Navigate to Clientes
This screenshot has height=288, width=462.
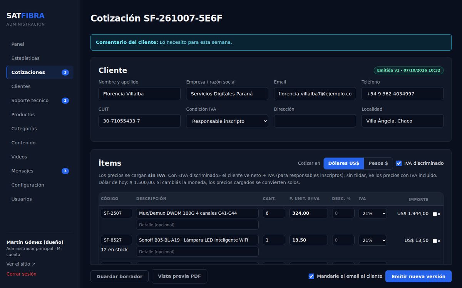(x=40, y=86)
